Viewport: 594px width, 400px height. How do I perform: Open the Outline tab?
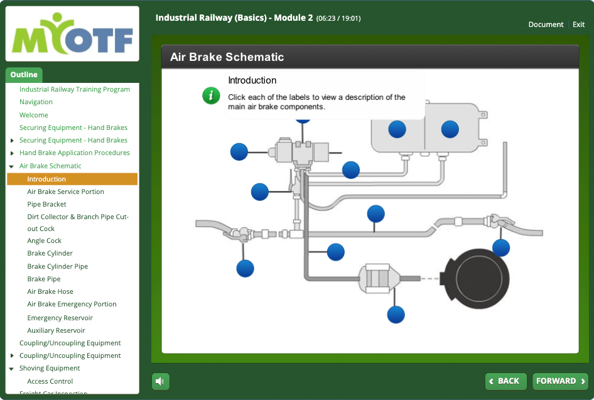tap(24, 75)
